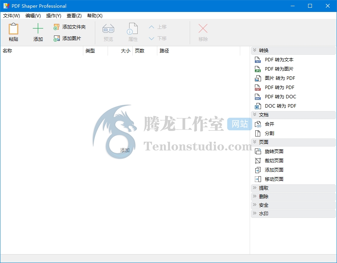
Task: Sort by the 路径 column header
Action: click(199, 51)
